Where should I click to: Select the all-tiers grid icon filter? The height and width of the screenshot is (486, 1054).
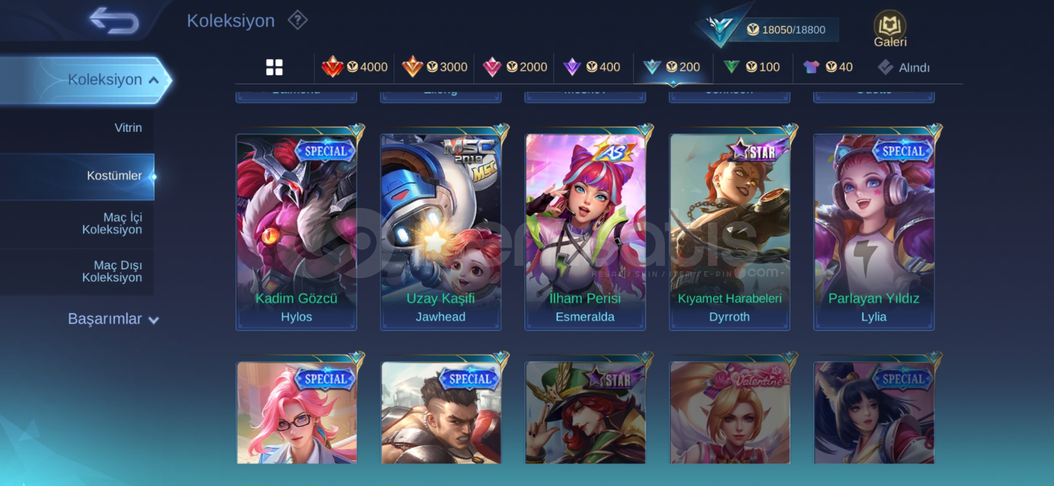[x=274, y=67]
